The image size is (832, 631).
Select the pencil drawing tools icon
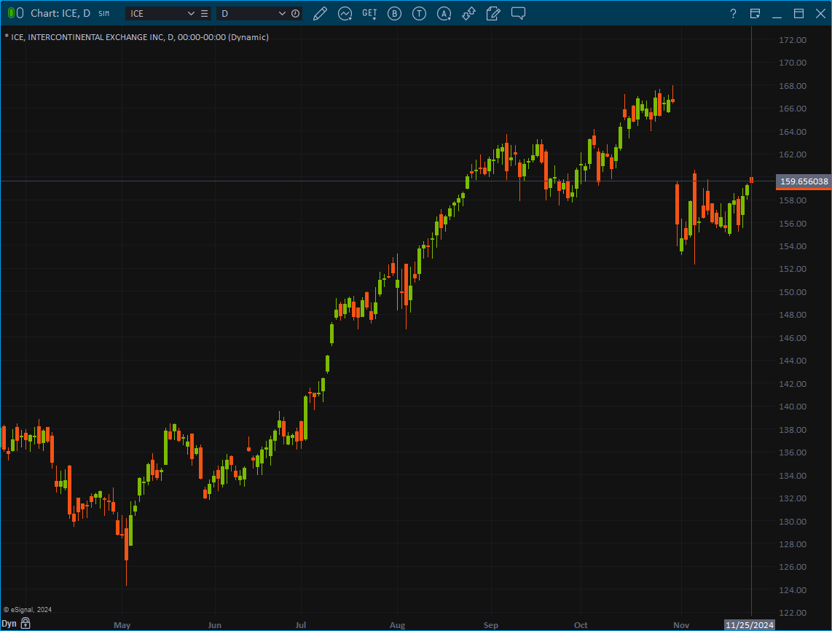point(320,13)
